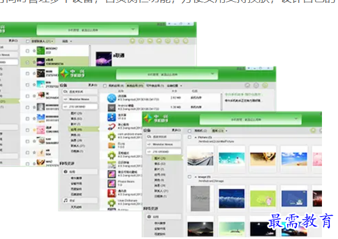
Task: Click the gear icon under network resources, apps window
Action: 66,172
